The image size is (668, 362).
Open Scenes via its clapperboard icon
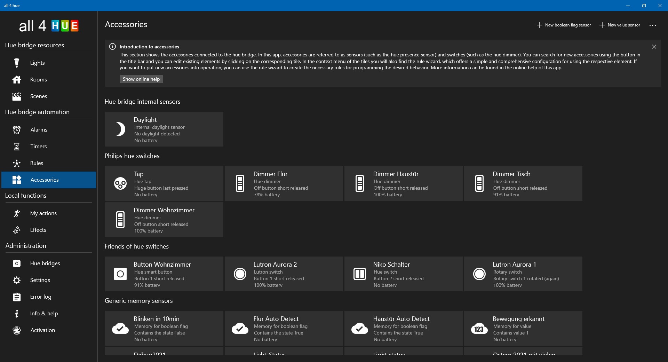[x=16, y=96]
